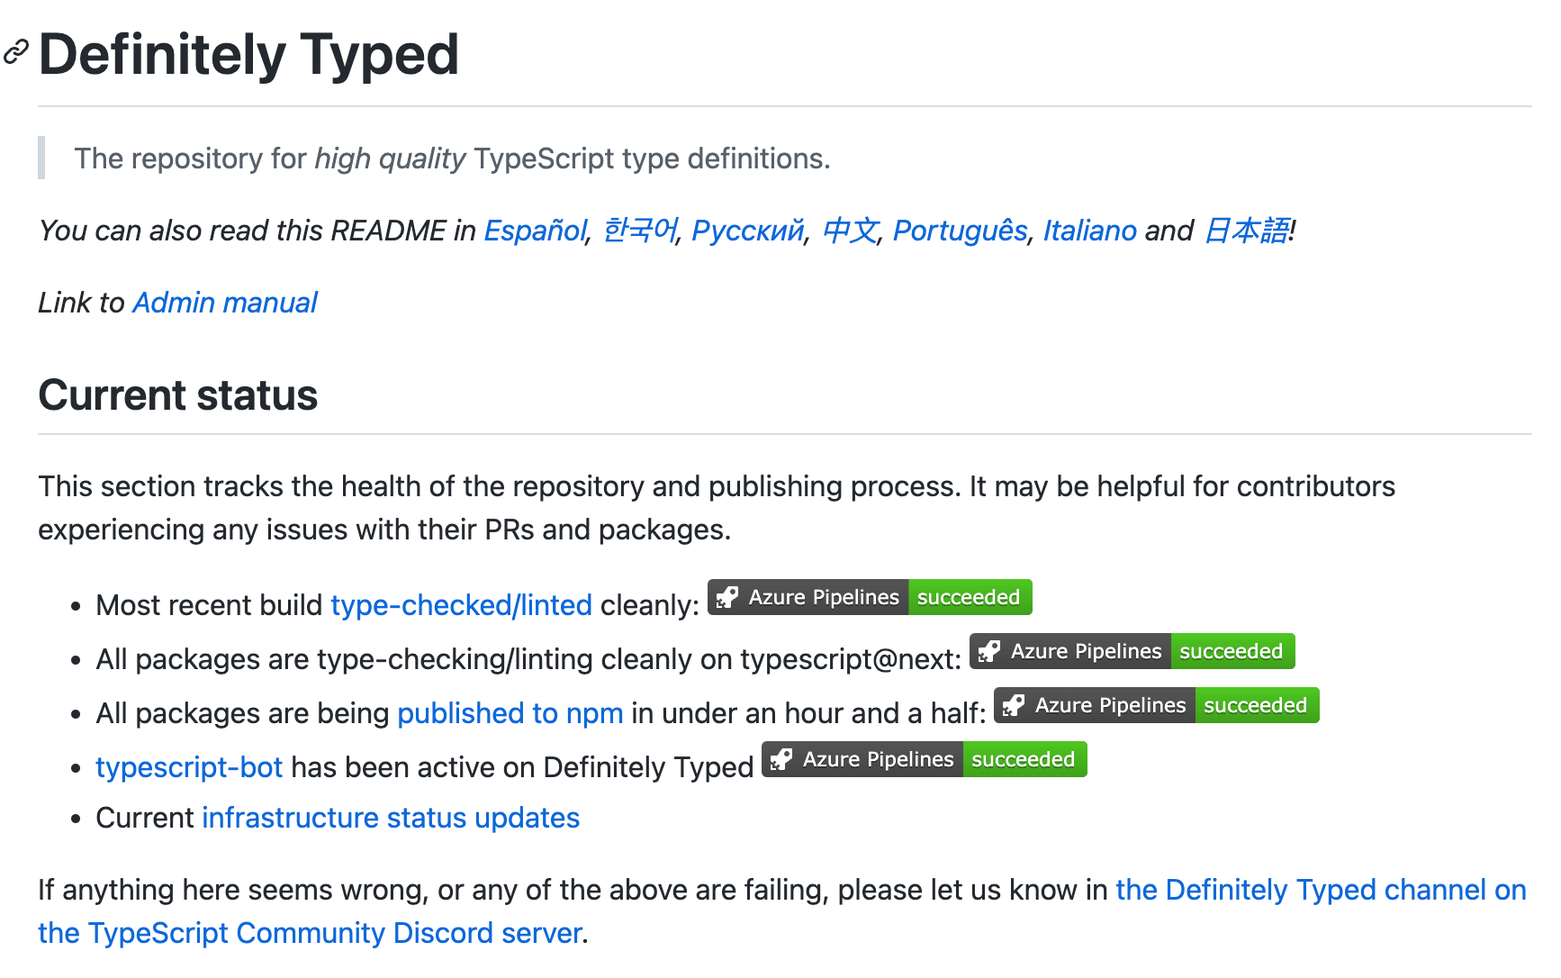Viewport: 1561px width, 978px height.
Task: Open the Português README link
Action: pyautogui.click(x=960, y=231)
